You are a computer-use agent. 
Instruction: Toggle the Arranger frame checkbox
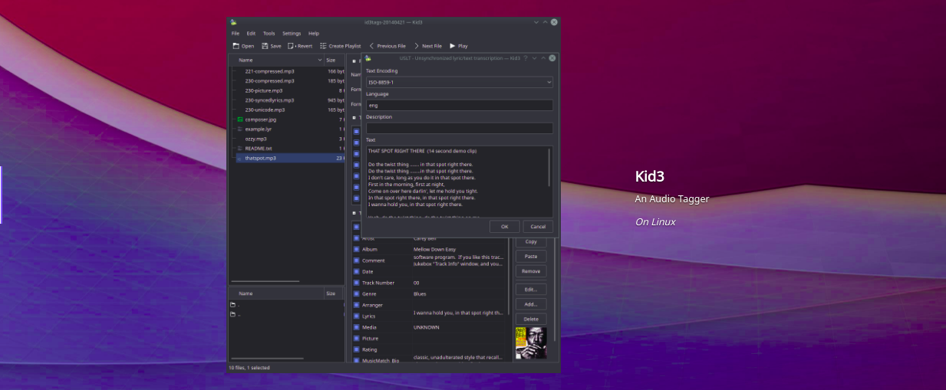(x=356, y=305)
